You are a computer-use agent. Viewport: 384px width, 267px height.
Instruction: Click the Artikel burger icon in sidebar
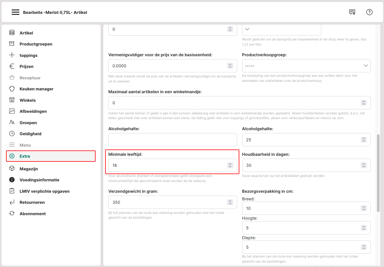tap(12, 33)
